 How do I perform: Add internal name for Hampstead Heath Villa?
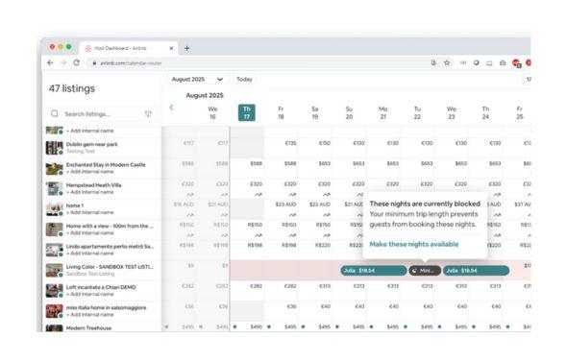90,192
